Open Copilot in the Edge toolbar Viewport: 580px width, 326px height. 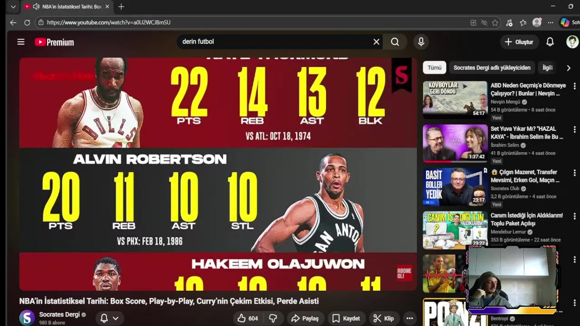[x=565, y=22]
